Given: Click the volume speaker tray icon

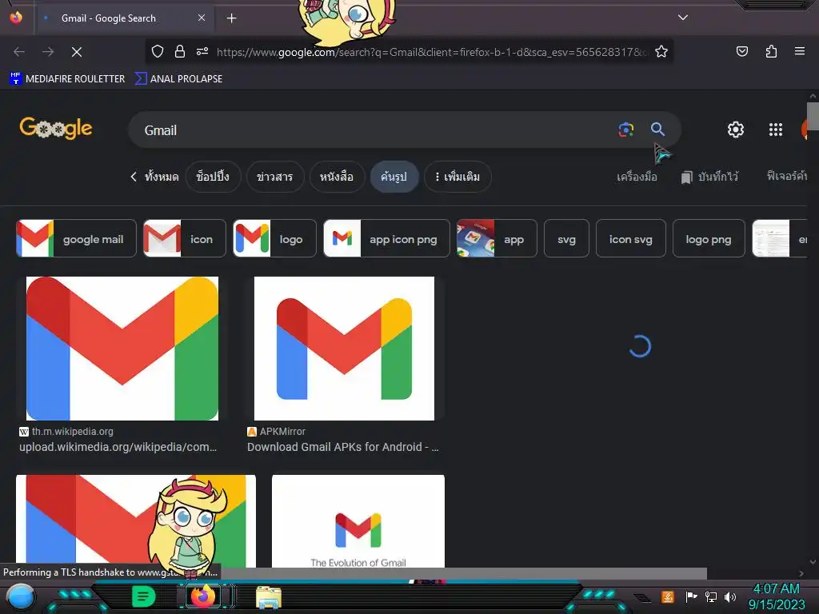Looking at the screenshot, I should coord(729,596).
